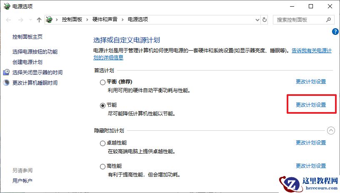Refresh the control panel page
The width and height of the screenshot is (340, 193).
(264, 20)
